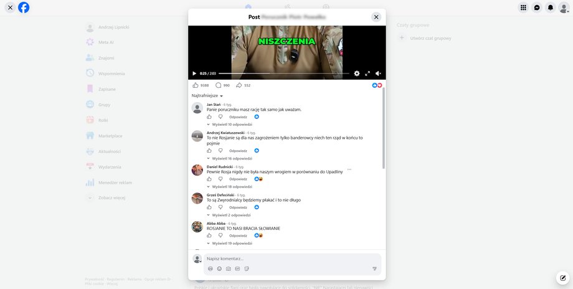This screenshot has height=289, width=573.
Task: Open Marketplace in left sidebar
Action: pyautogui.click(x=110, y=136)
